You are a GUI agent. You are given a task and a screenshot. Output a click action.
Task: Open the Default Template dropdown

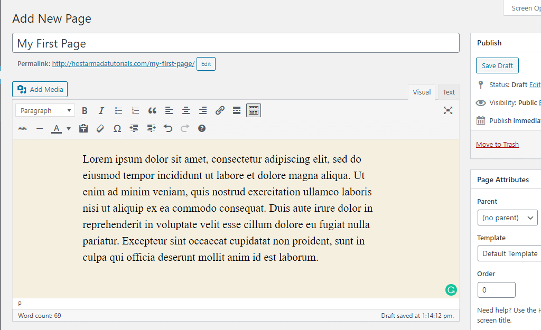(x=509, y=254)
